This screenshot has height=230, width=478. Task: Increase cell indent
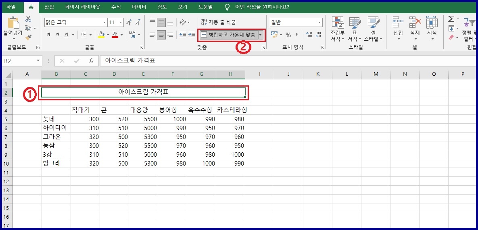click(192, 34)
